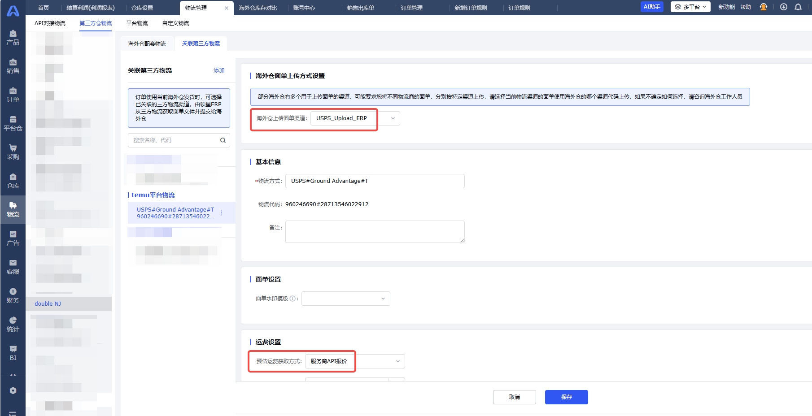Open the notifications bell
The width and height of the screenshot is (812, 416).
(798, 7)
